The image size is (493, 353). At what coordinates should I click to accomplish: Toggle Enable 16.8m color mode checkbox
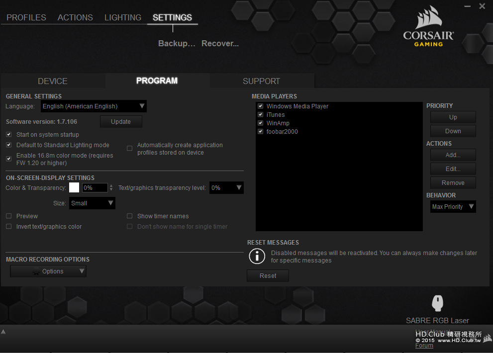coord(9,159)
